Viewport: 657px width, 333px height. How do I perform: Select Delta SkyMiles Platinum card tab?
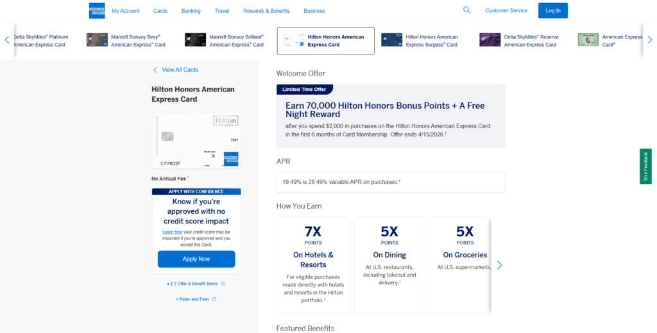40,40
